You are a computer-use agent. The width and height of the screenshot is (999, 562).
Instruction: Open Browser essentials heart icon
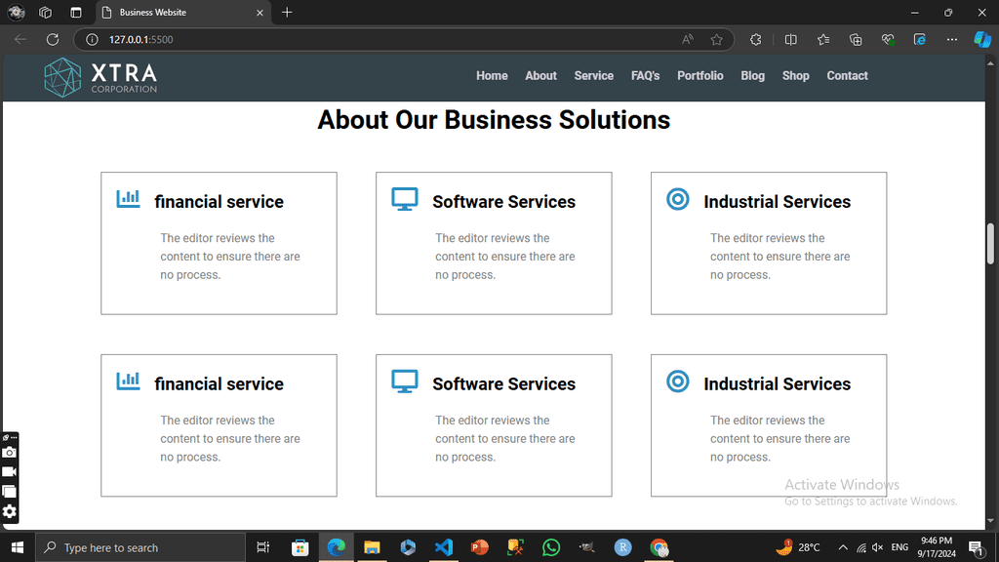[x=888, y=39]
